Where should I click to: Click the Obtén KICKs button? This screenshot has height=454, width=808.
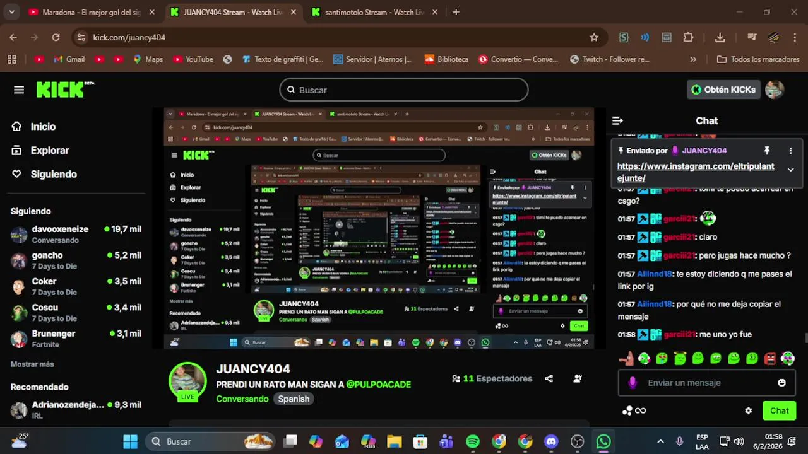click(723, 90)
